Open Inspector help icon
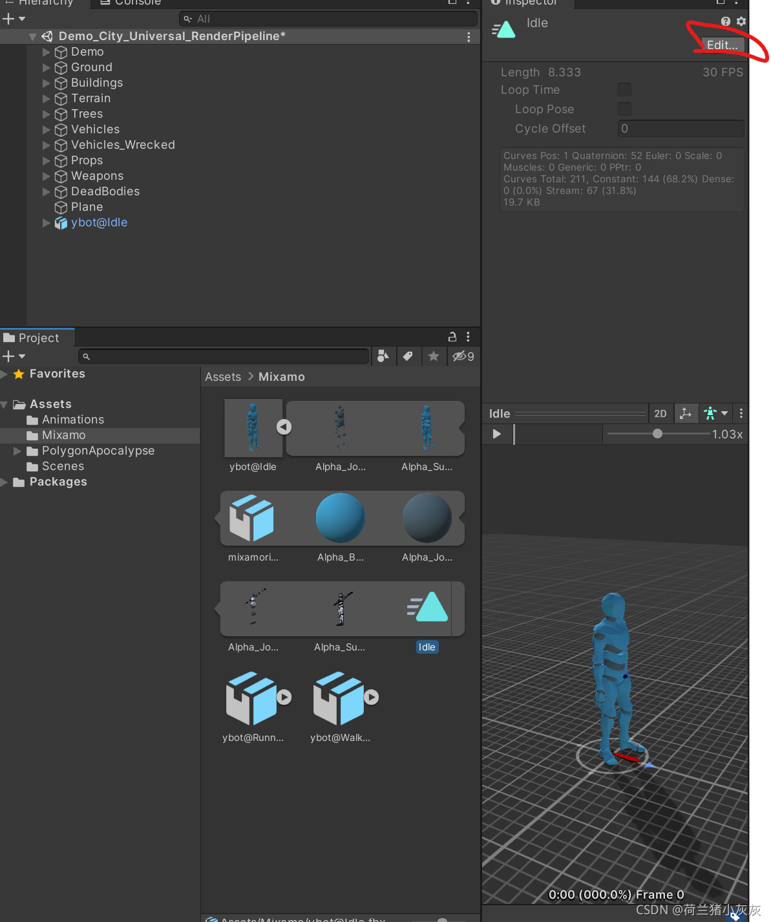771x922 pixels. [726, 21]
